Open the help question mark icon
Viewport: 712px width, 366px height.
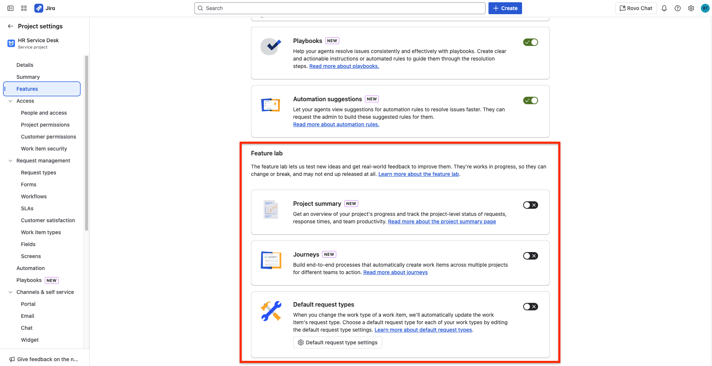[678, 8]
